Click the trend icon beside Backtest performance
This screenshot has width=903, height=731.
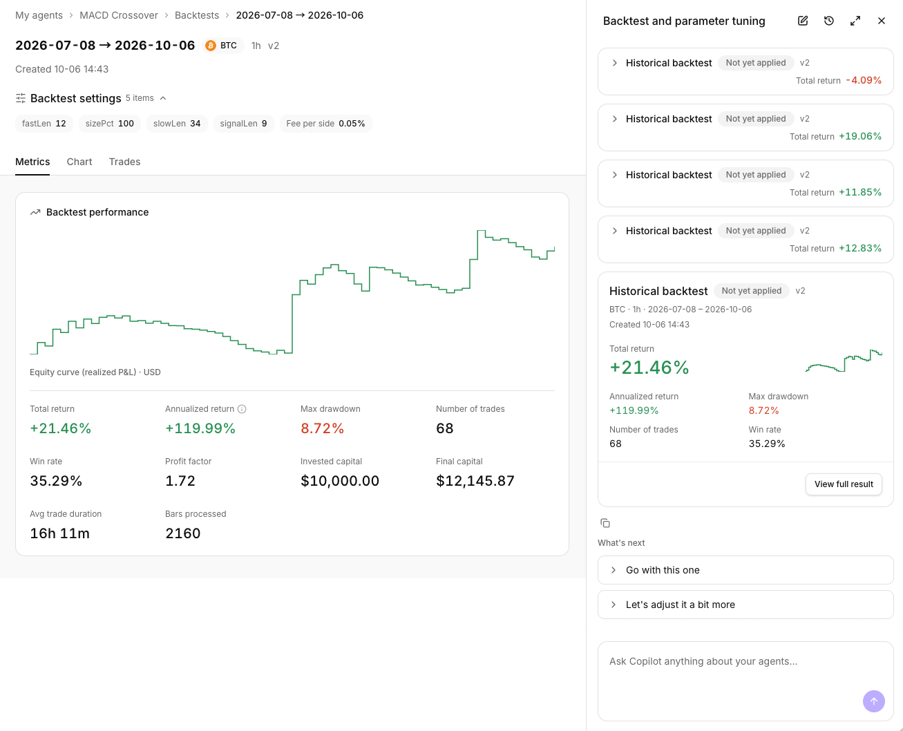tap(35, 212)
